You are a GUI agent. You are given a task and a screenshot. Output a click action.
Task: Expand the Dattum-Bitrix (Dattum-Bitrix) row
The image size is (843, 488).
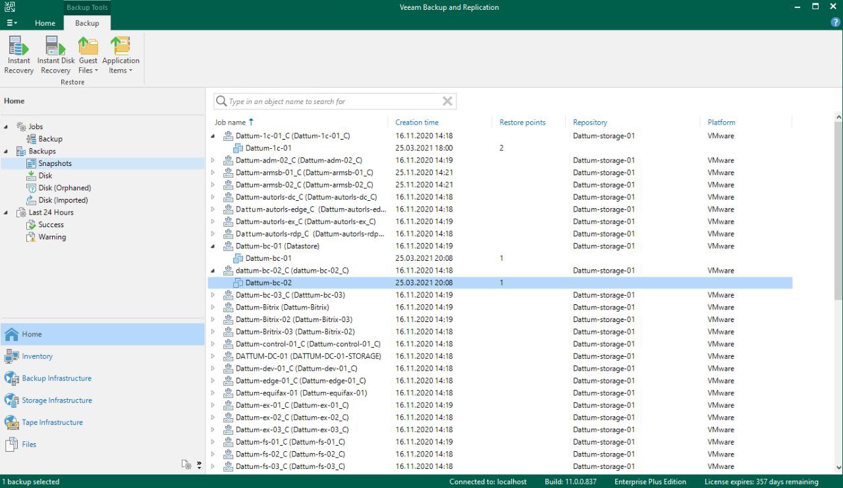point(213,308)
